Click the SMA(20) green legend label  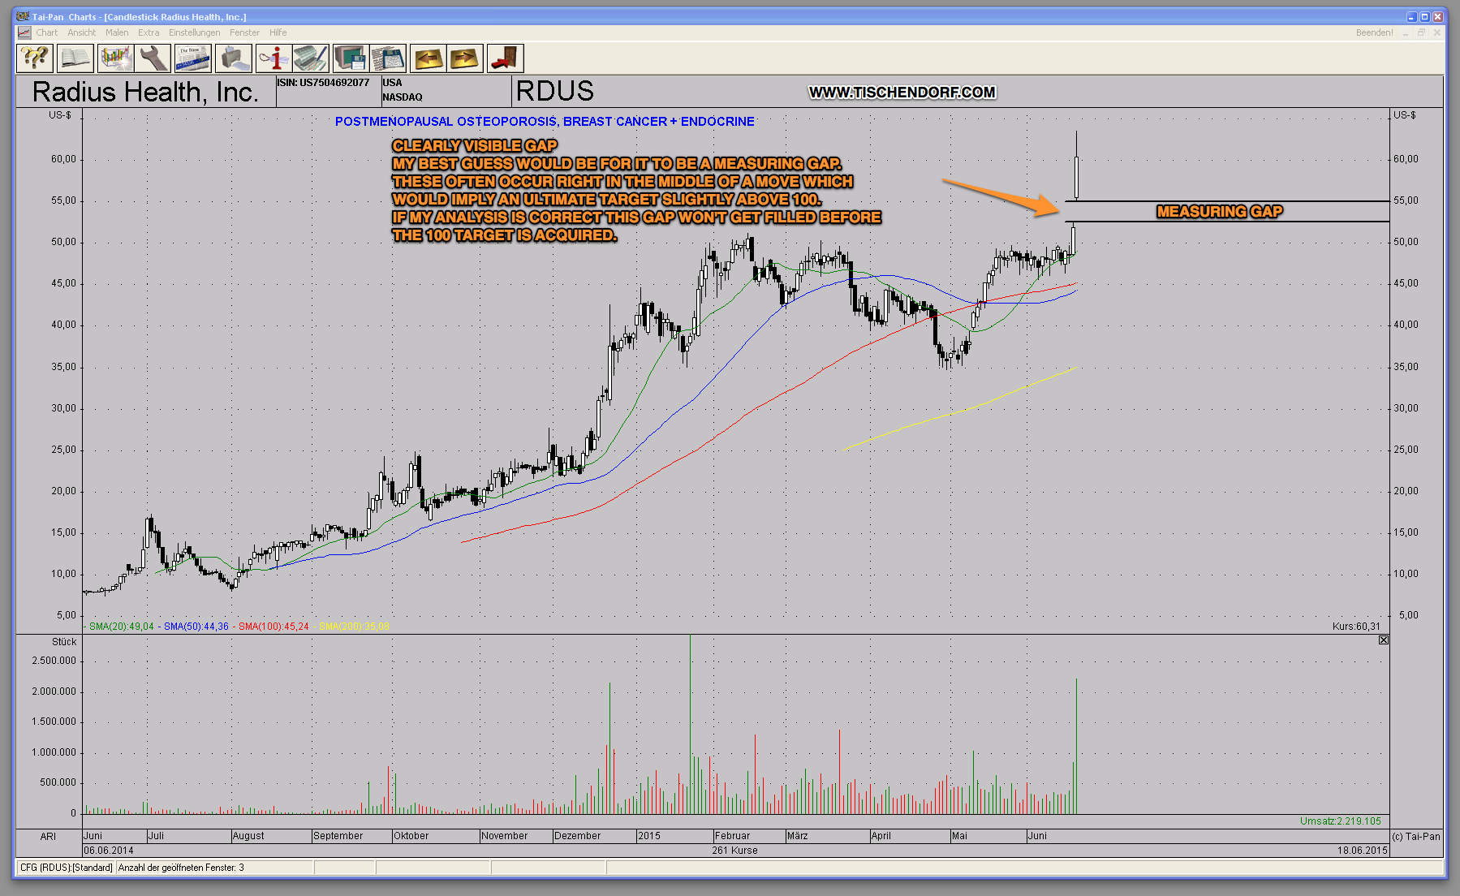121,627
